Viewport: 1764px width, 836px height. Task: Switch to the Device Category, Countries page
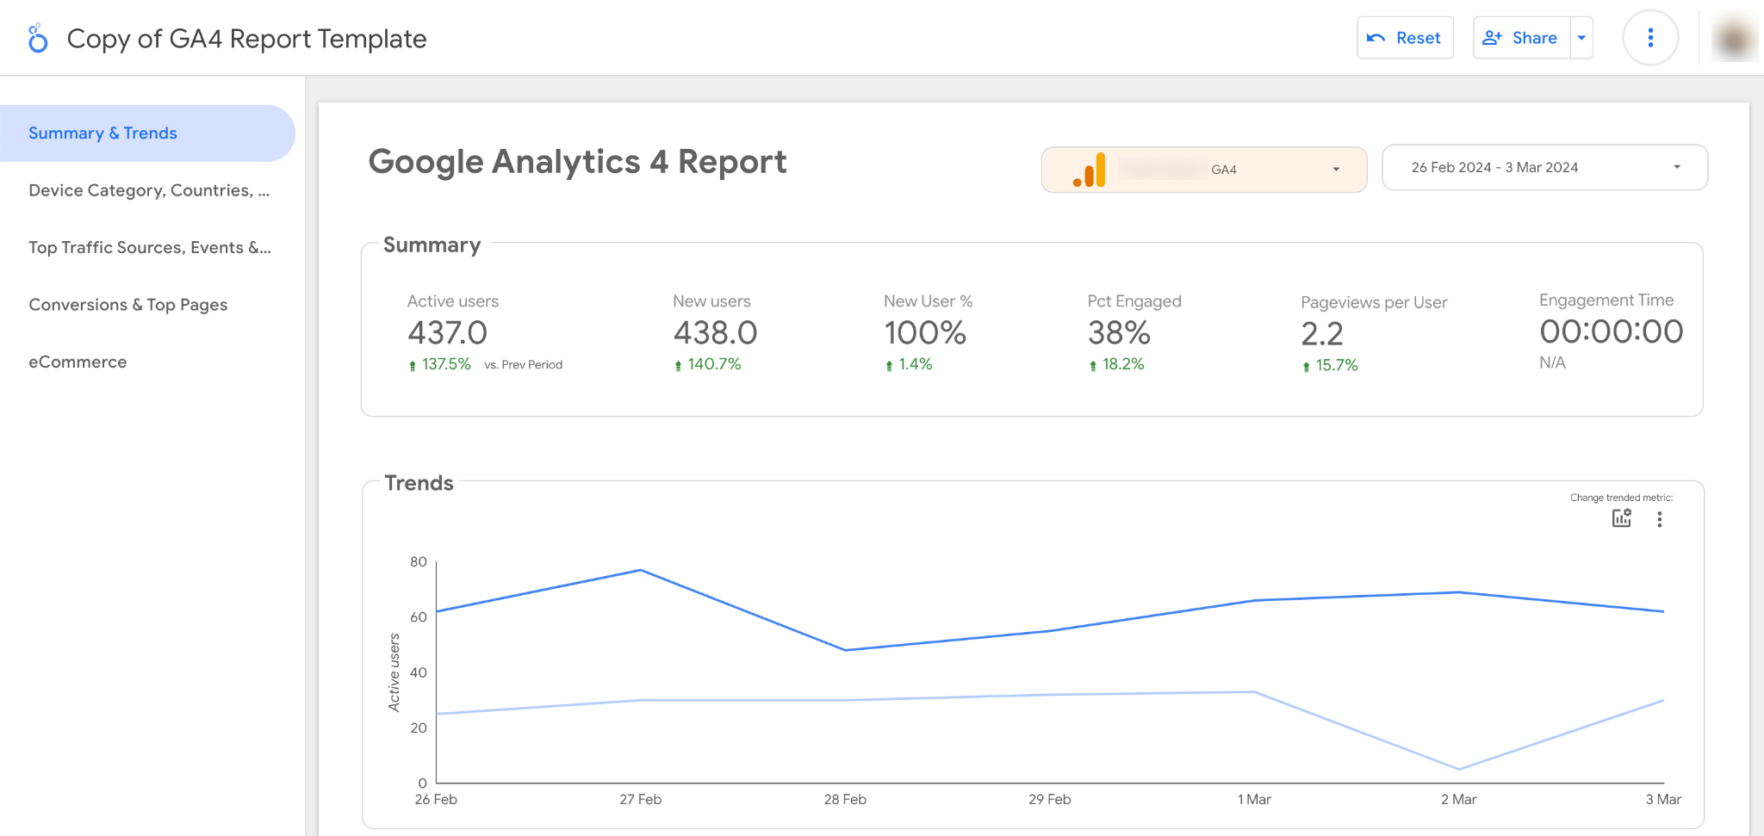click(148, 190)
